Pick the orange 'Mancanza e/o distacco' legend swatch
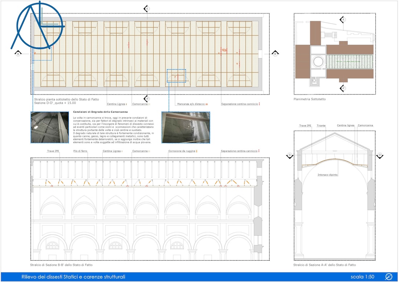Screen dimensions: 399x282 pos(207,104)
